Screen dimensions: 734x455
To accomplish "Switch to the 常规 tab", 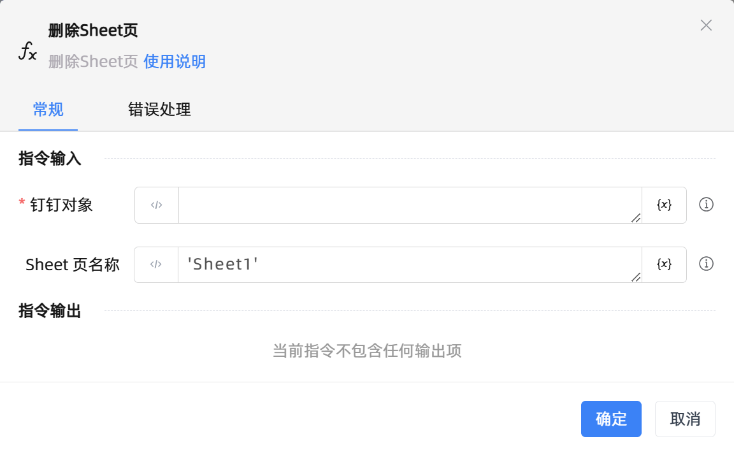I will point(48,110).
